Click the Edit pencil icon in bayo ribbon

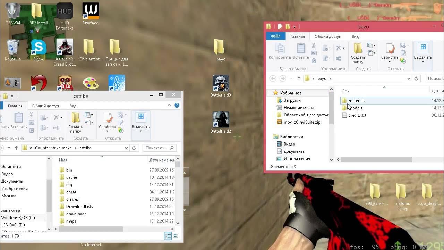(x=403, y=53)
